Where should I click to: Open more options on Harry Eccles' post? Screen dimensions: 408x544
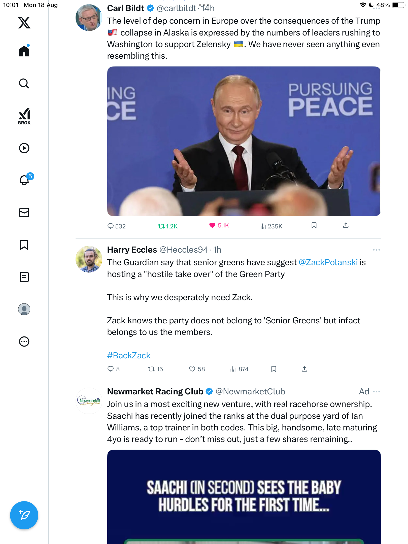(x=376, y=250)
